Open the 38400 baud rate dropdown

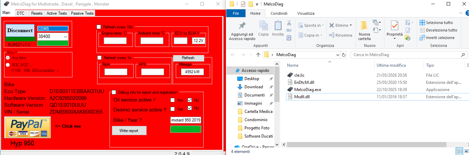click(x=65, y=36)
